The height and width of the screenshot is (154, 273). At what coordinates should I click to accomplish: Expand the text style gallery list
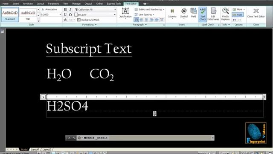[38, 21]
